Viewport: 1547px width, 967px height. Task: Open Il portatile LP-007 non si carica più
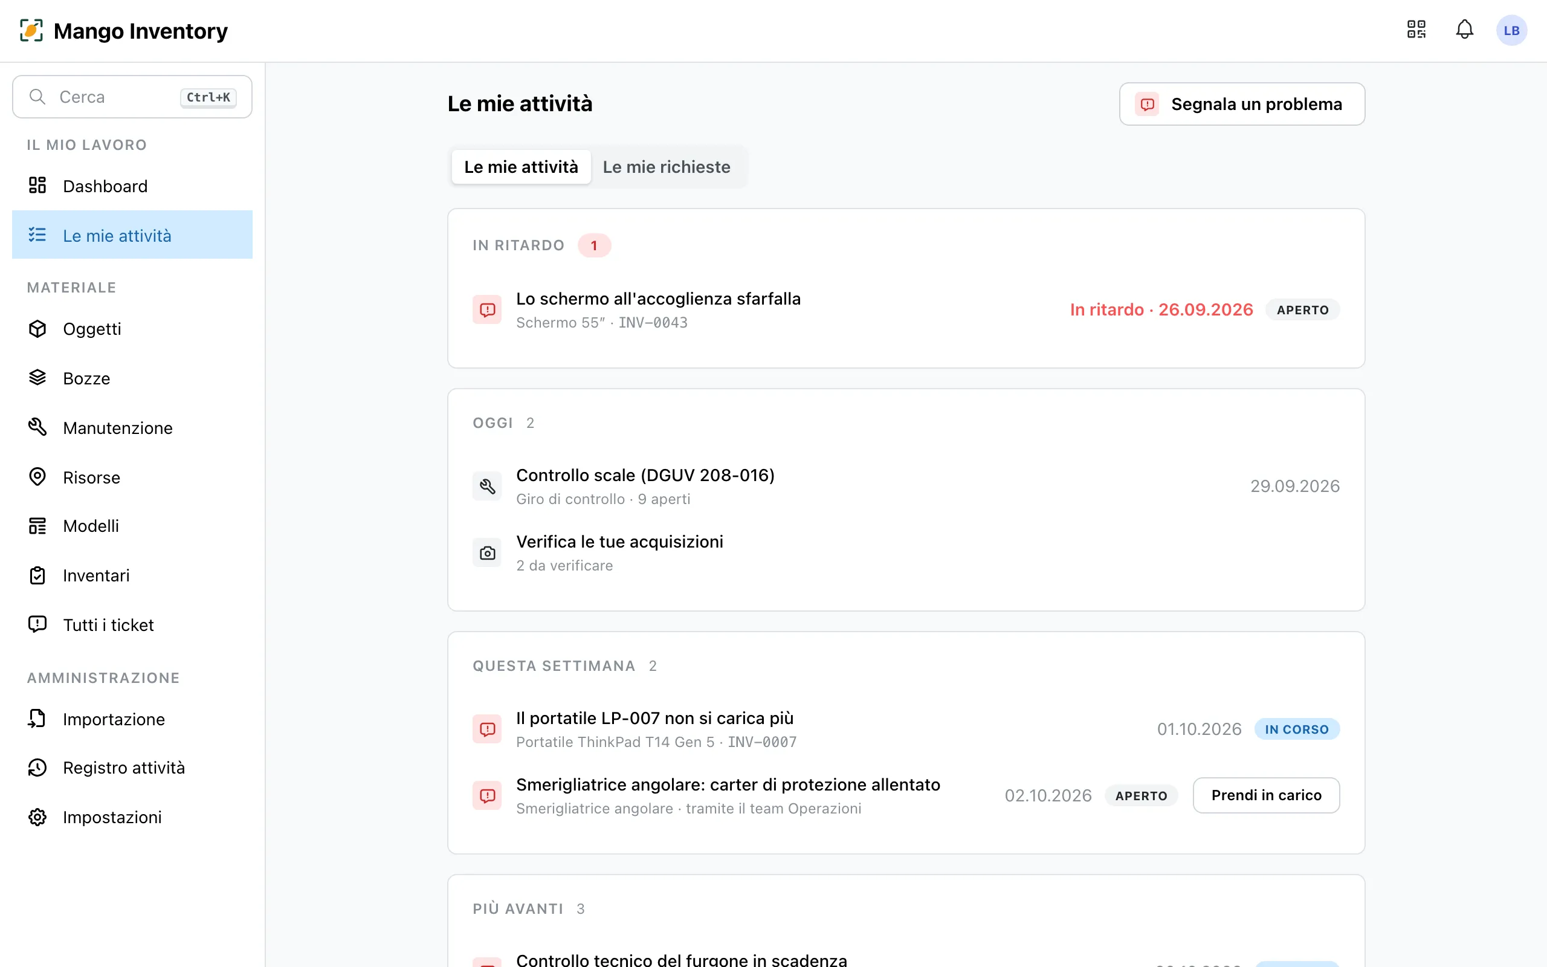[x=906, y=729]
